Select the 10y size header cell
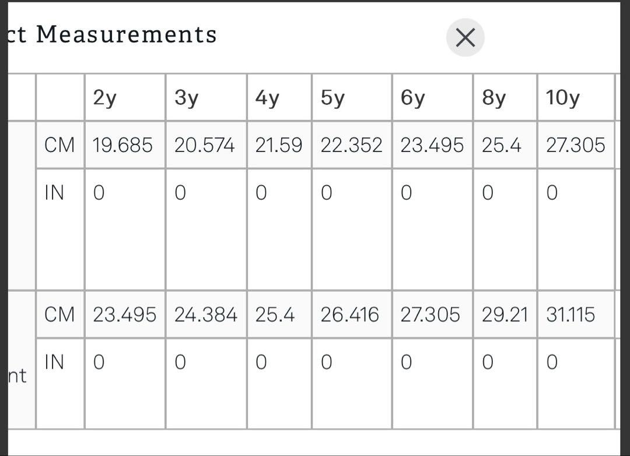This screenshot has height=456, width=630. tap(576, 97)
